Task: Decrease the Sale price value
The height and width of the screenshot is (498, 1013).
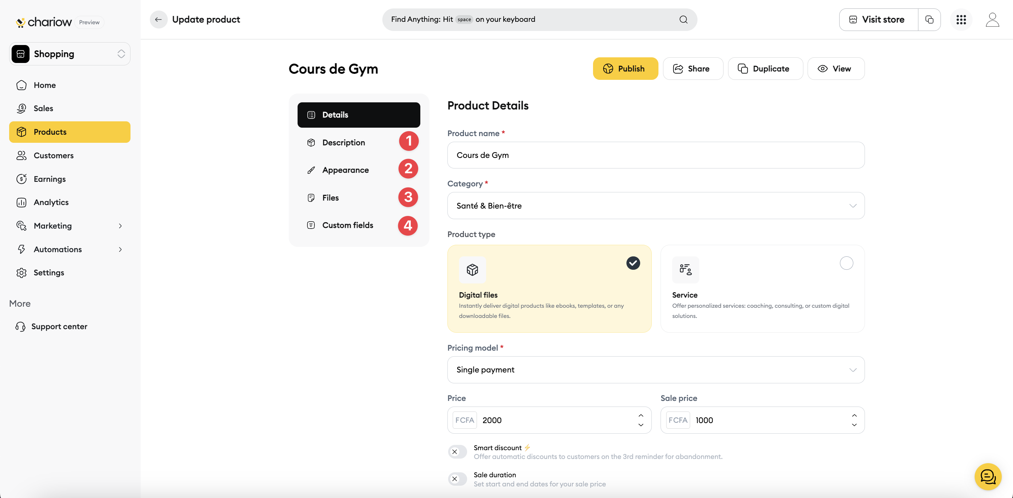Action: click(x=854, y=425)
